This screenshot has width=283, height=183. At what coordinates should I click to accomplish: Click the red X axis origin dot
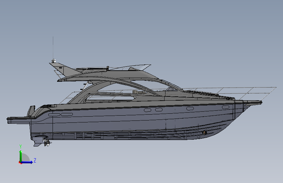pyautogui.click(x=20, y=162)
